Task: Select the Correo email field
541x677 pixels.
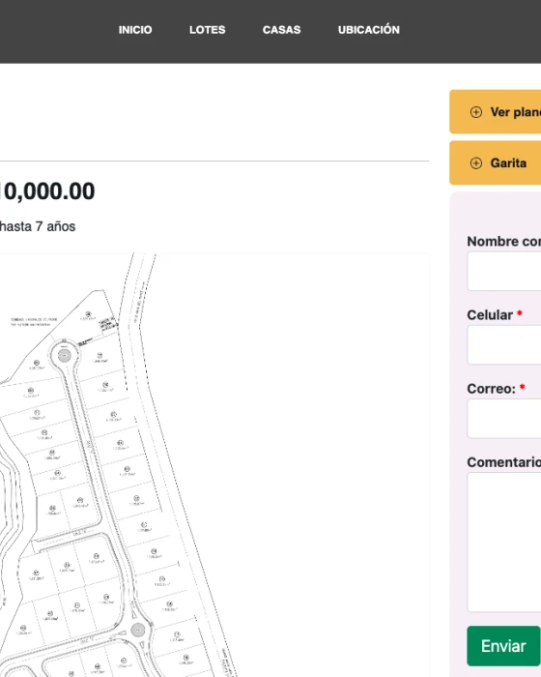Action: 504,419
